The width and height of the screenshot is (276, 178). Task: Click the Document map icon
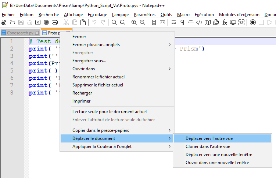pos(208,22)
